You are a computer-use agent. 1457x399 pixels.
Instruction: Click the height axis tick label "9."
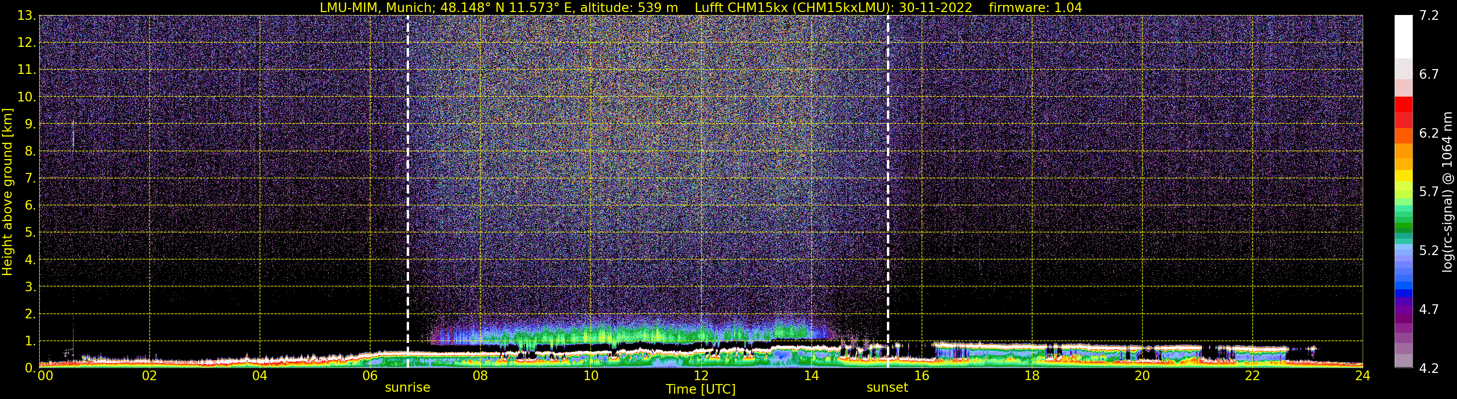point(30,124)
